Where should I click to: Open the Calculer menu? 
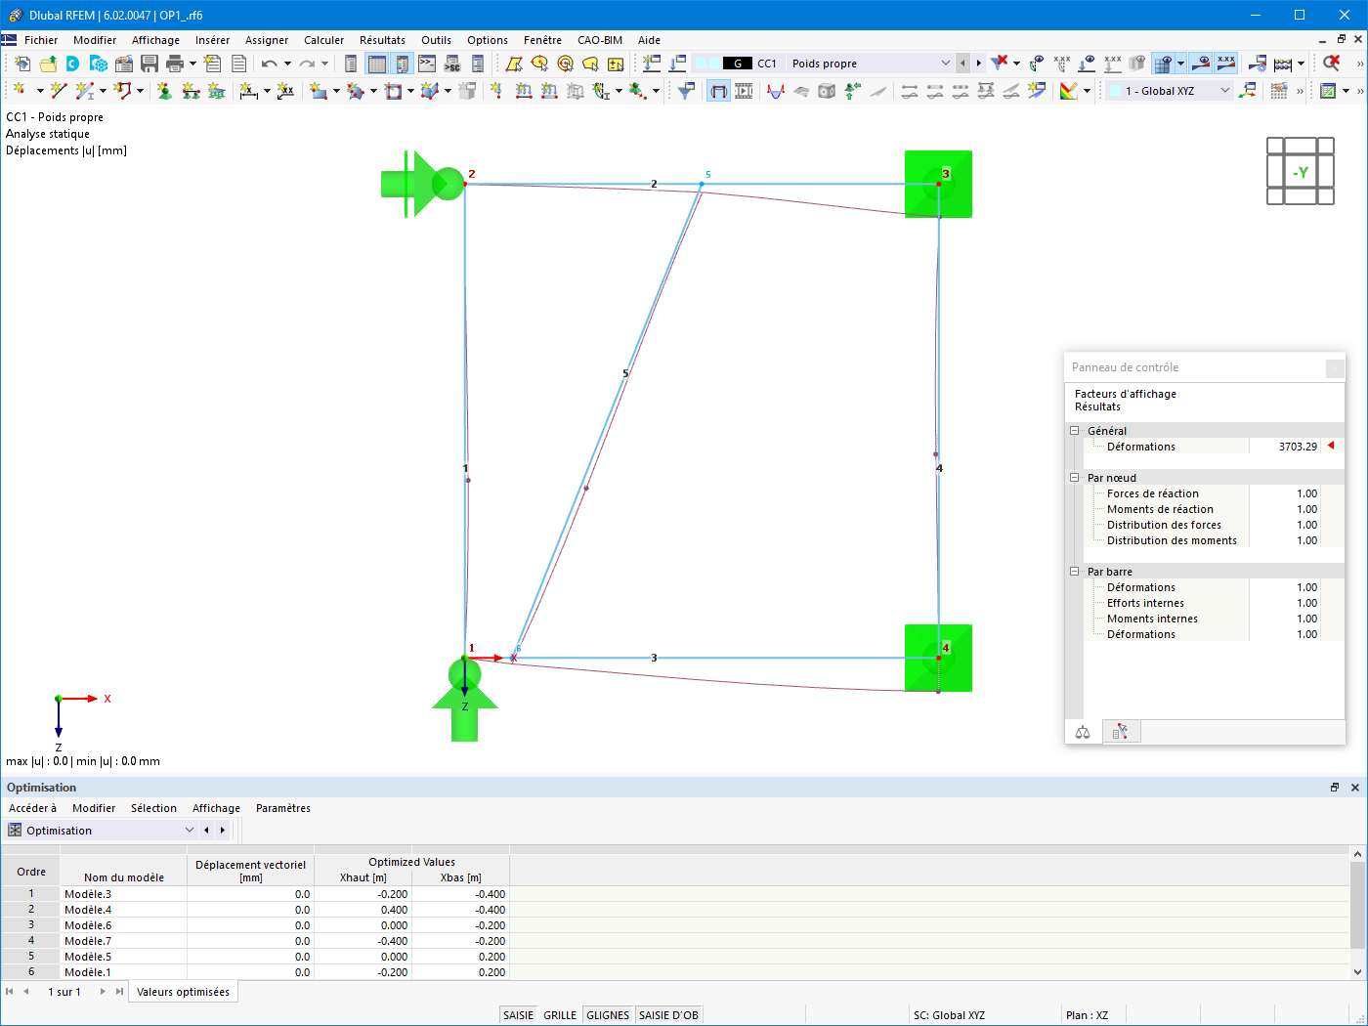(323, 40)
